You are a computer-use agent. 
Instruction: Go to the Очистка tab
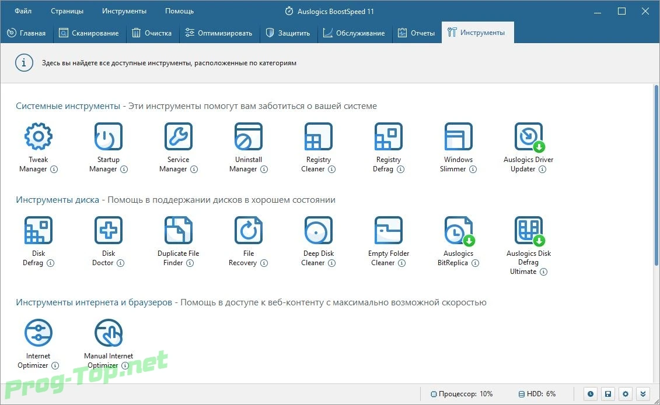point(152,33)
